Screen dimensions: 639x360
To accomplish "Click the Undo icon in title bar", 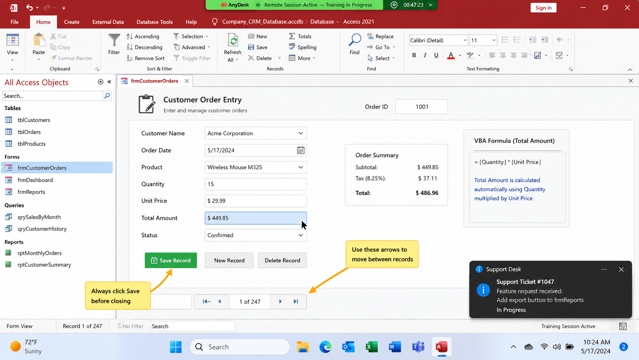I will tap(29, 7).
